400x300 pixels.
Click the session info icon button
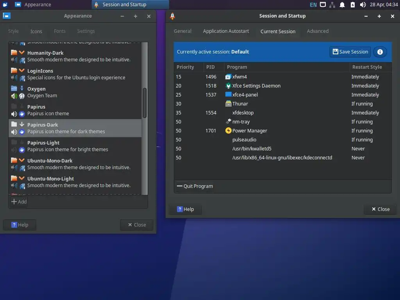(380, 52)
